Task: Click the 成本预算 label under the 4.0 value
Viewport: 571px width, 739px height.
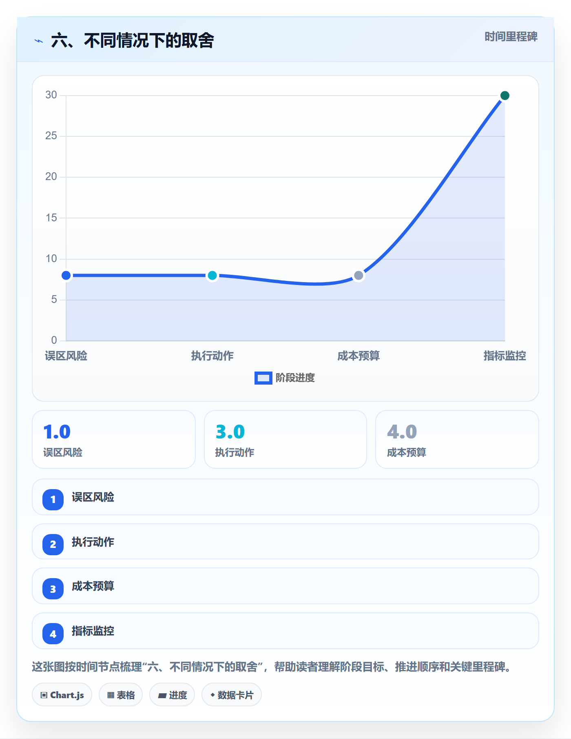Action: [x=407, y=452]
